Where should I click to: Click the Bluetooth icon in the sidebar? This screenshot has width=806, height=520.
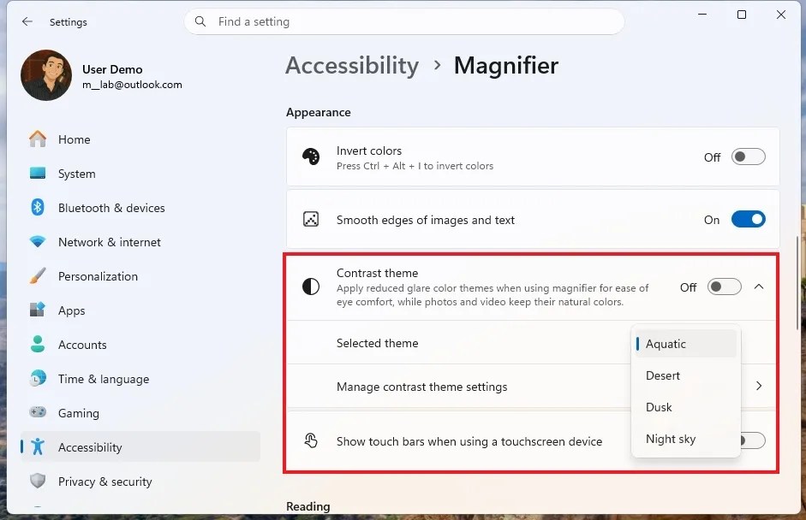coord(38,207)
